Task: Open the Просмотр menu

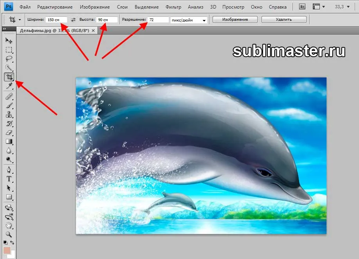Action: coord(233,7)
